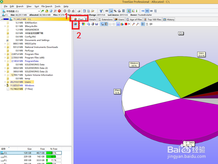The height and width of the screenshot is (164, 218).
Task: Set size unit to KB
Action: tap(143, 11)
